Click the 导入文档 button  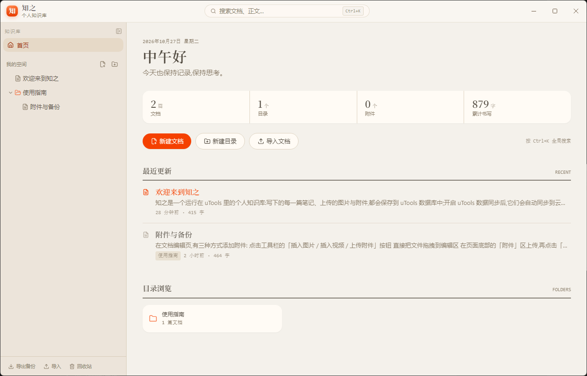pos(274,141)
